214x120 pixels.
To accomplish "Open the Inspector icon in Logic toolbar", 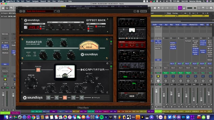I will coord(7,8).
